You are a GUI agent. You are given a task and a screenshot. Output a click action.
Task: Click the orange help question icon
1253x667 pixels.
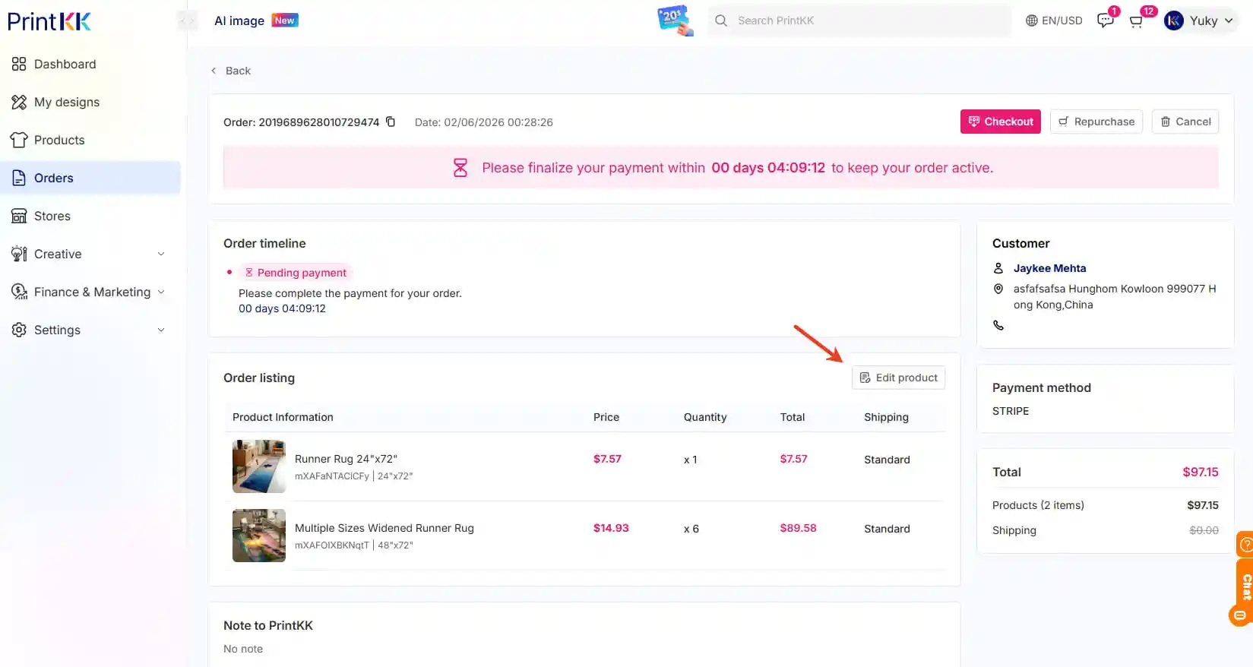click(x=1245, y=544)
